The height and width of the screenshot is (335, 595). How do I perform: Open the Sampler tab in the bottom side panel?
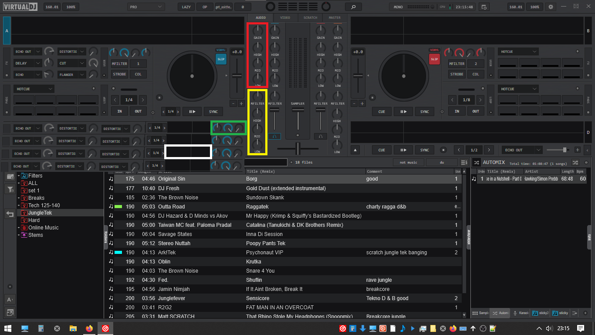tap(481, 313)
